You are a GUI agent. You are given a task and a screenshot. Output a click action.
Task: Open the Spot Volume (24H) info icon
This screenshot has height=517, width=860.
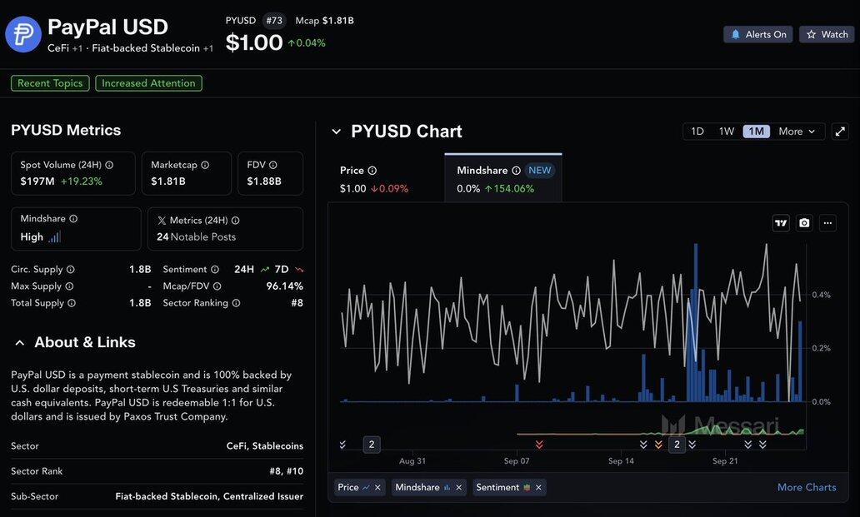109,165
